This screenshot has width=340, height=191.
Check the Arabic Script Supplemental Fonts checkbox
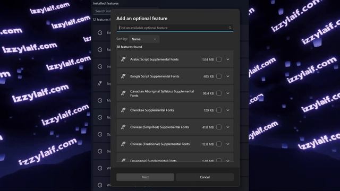tap(219, 59)
